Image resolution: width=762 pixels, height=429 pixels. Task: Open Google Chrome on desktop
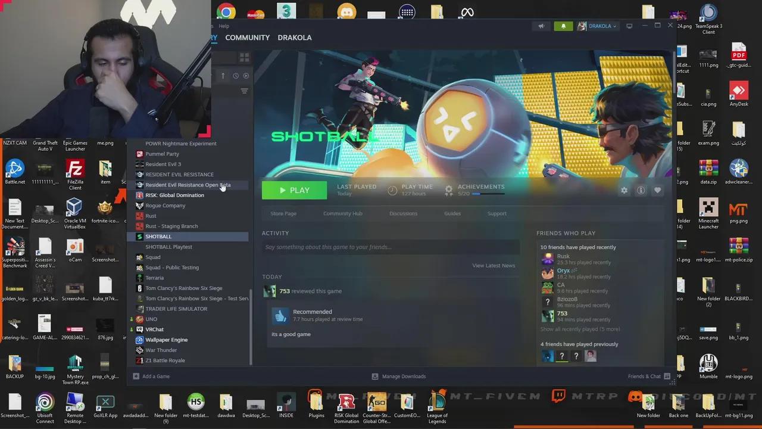pos(225,12)
